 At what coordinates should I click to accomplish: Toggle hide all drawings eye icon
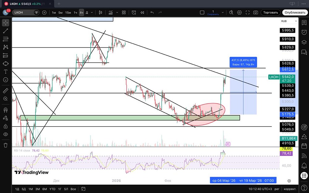[x=6, y=134]
